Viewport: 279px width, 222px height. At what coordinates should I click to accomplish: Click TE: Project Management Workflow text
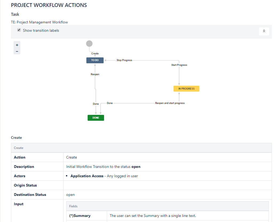pos(39,22)
